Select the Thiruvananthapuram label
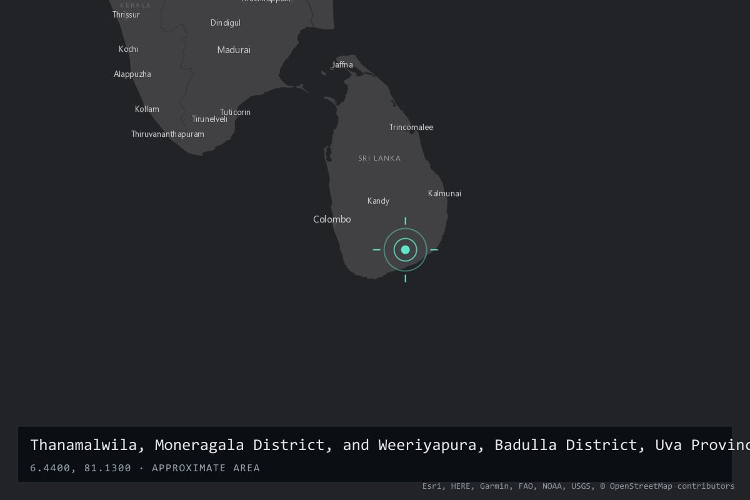 (x=167, y=134)
